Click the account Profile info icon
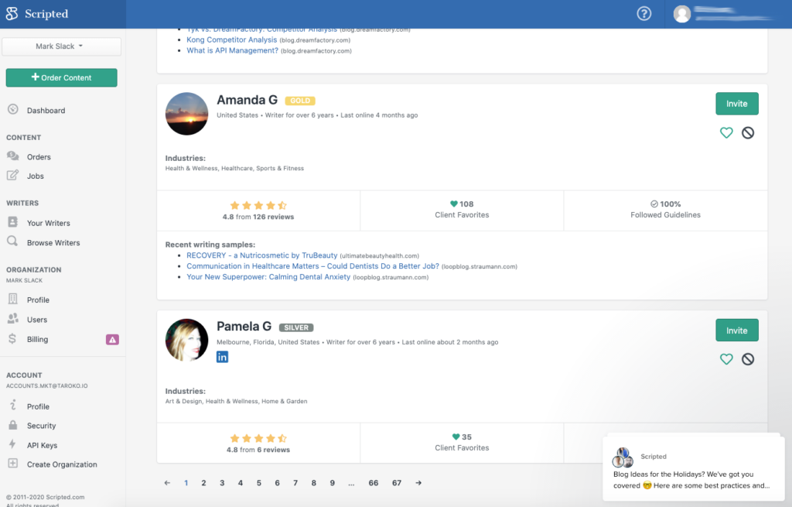This screenshot has width=792, height=507. 13,405
